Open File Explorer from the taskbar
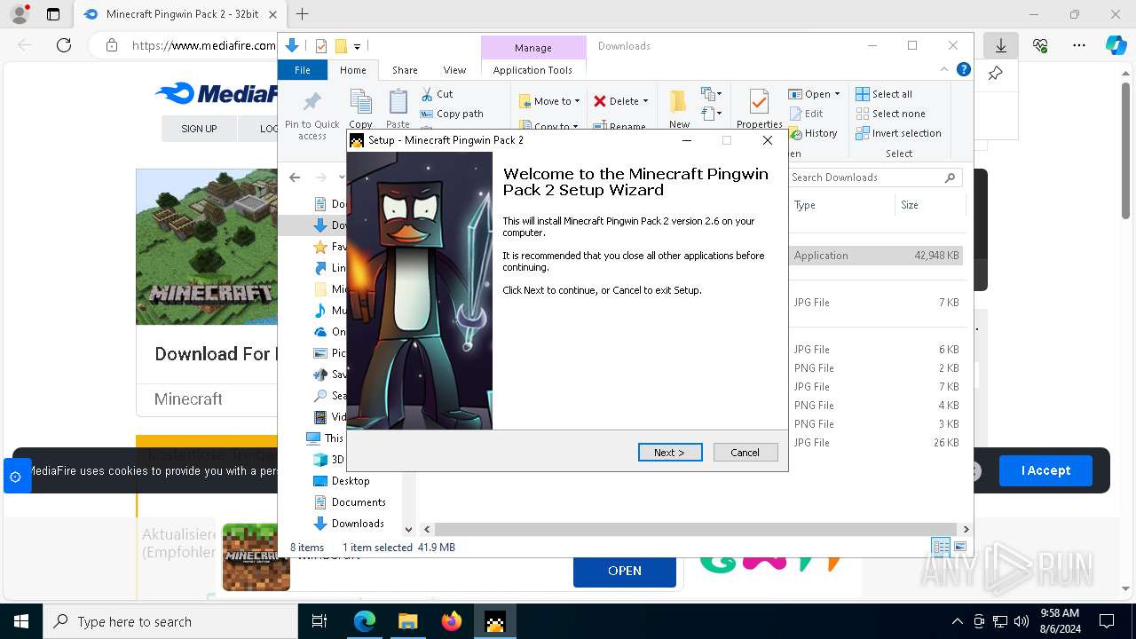 408,621
